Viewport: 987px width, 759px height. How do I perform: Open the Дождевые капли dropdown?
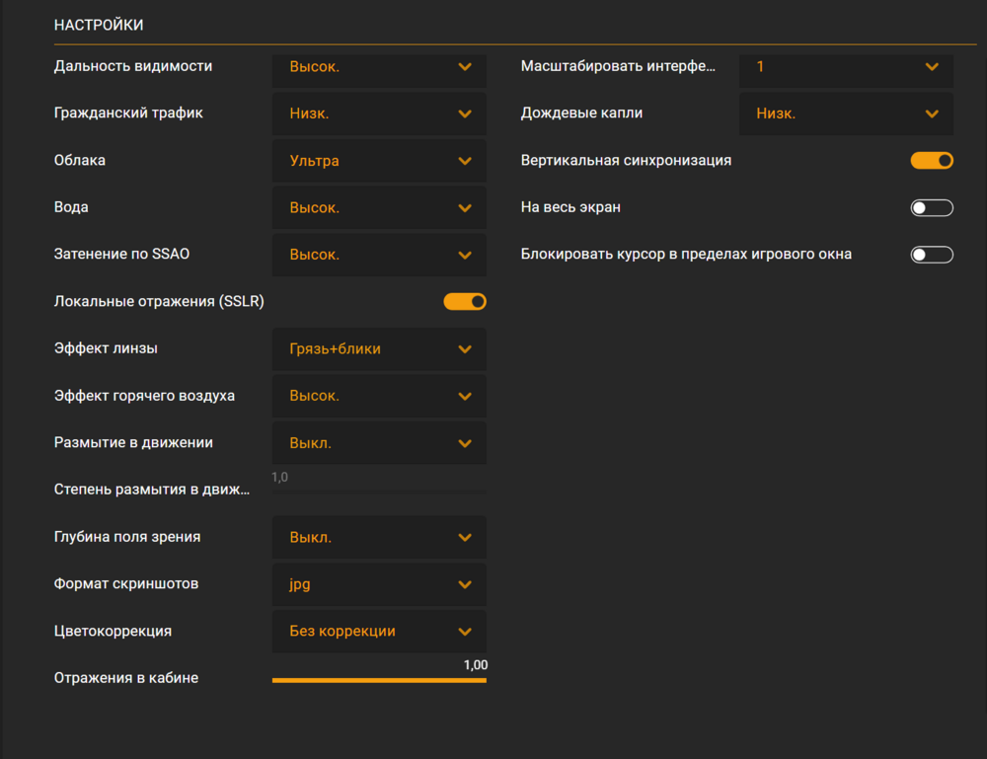click(846, 114)
